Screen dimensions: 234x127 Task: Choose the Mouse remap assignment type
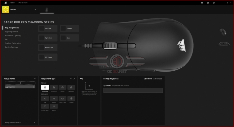click(62, 87)
